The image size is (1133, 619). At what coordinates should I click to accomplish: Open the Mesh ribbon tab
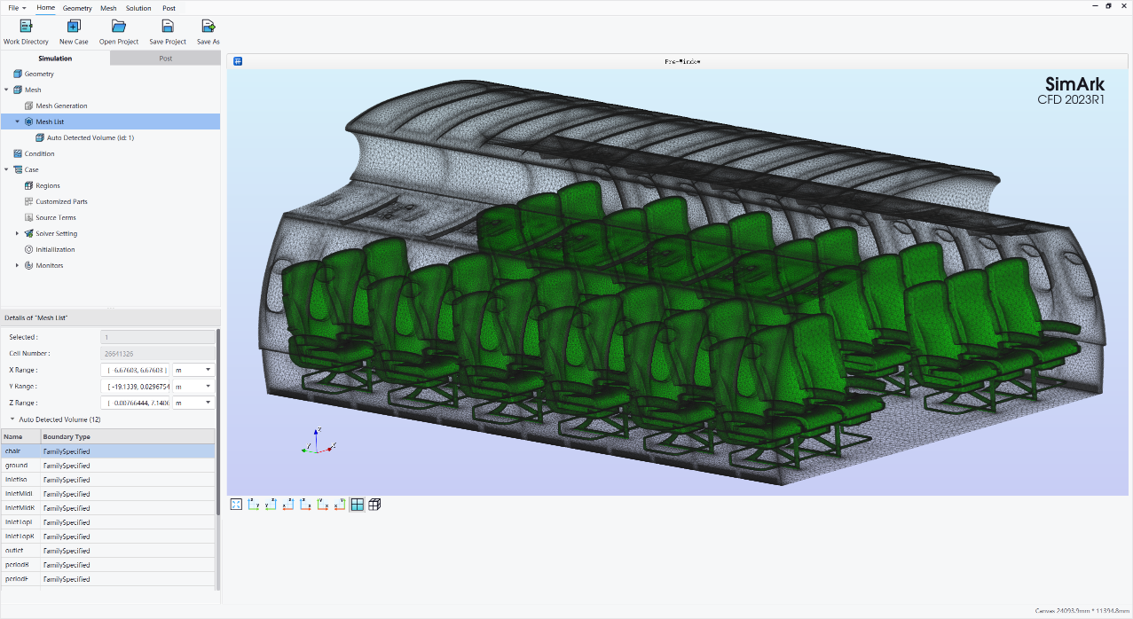(108, 8)
